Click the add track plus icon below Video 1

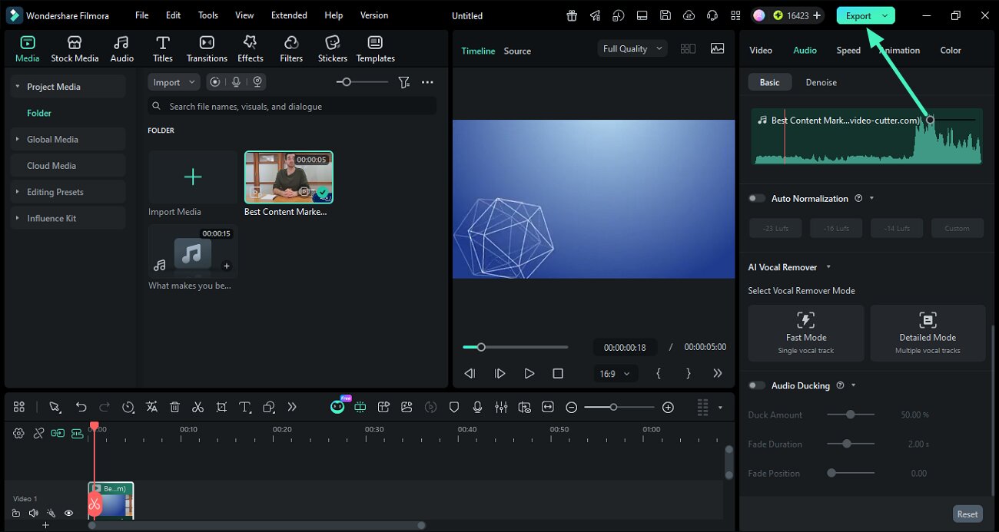tap(45, 526)
